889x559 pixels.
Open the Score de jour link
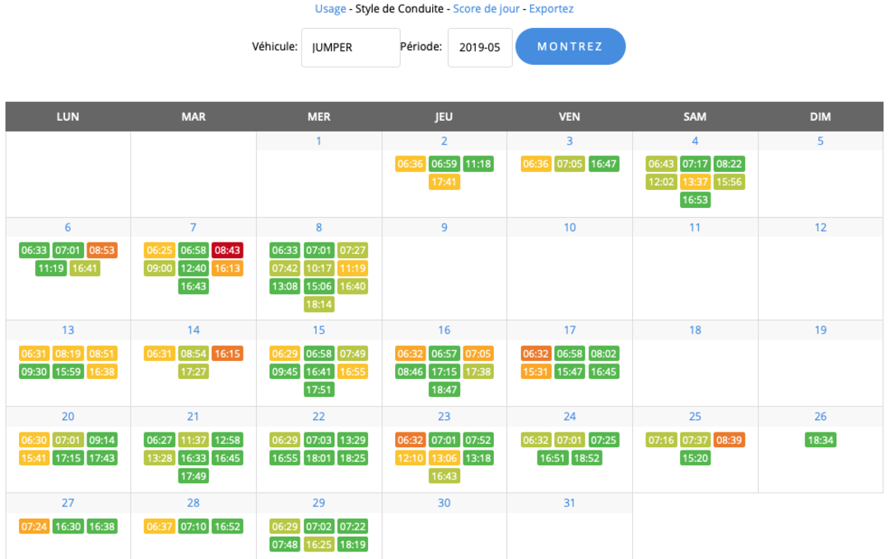tap(486, 9)
